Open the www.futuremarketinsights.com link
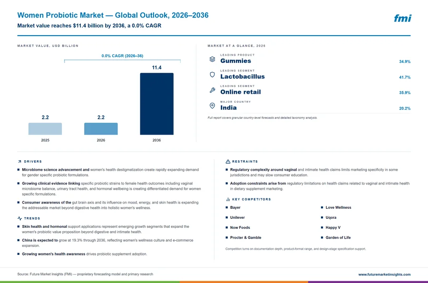The height and width of the screenshot is (283, 428). 384,274
